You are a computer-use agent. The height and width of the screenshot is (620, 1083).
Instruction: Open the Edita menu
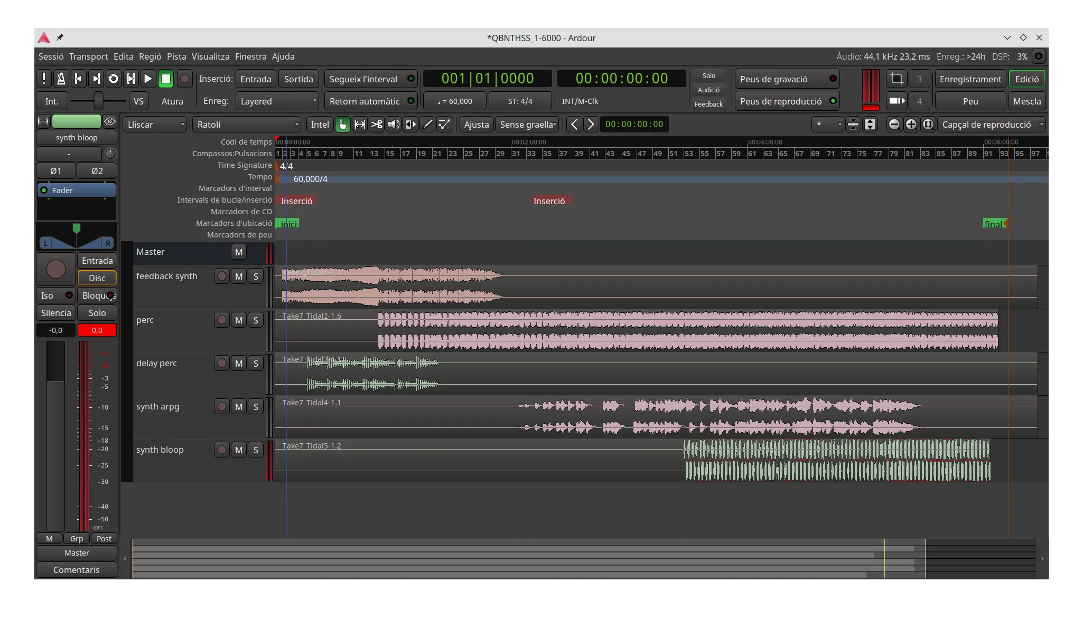pos(123,56)
